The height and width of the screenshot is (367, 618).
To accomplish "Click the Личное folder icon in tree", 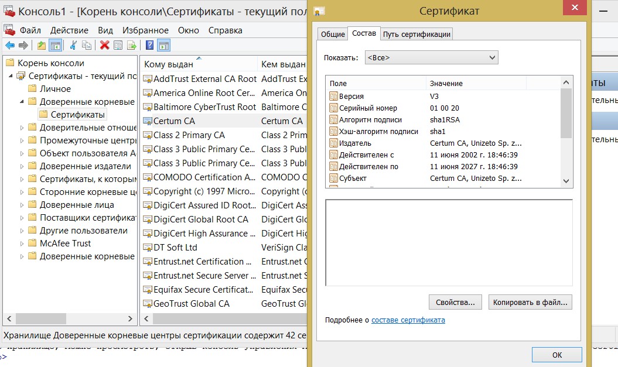I will click(32, 88).
